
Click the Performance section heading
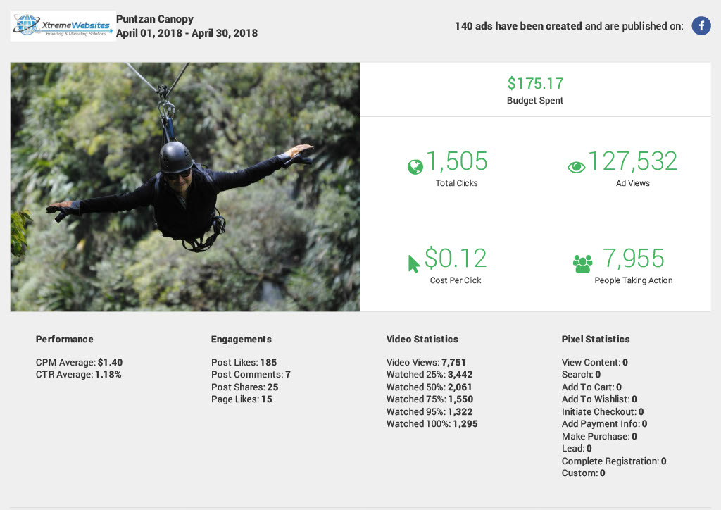tap(65, 339)
